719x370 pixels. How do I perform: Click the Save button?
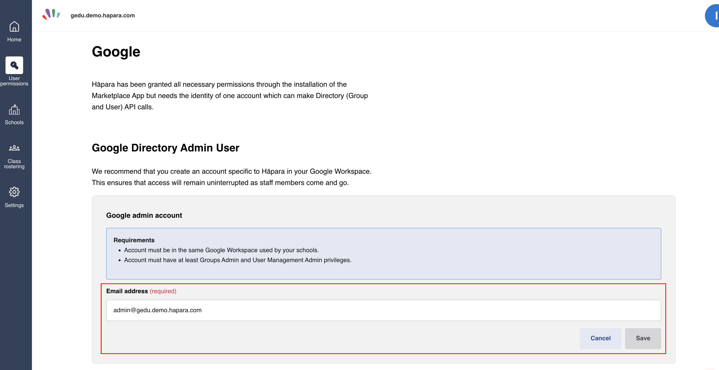643,338
